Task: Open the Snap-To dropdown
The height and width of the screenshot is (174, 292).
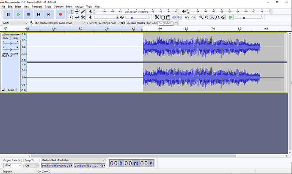Action: [x=31, y=166]
